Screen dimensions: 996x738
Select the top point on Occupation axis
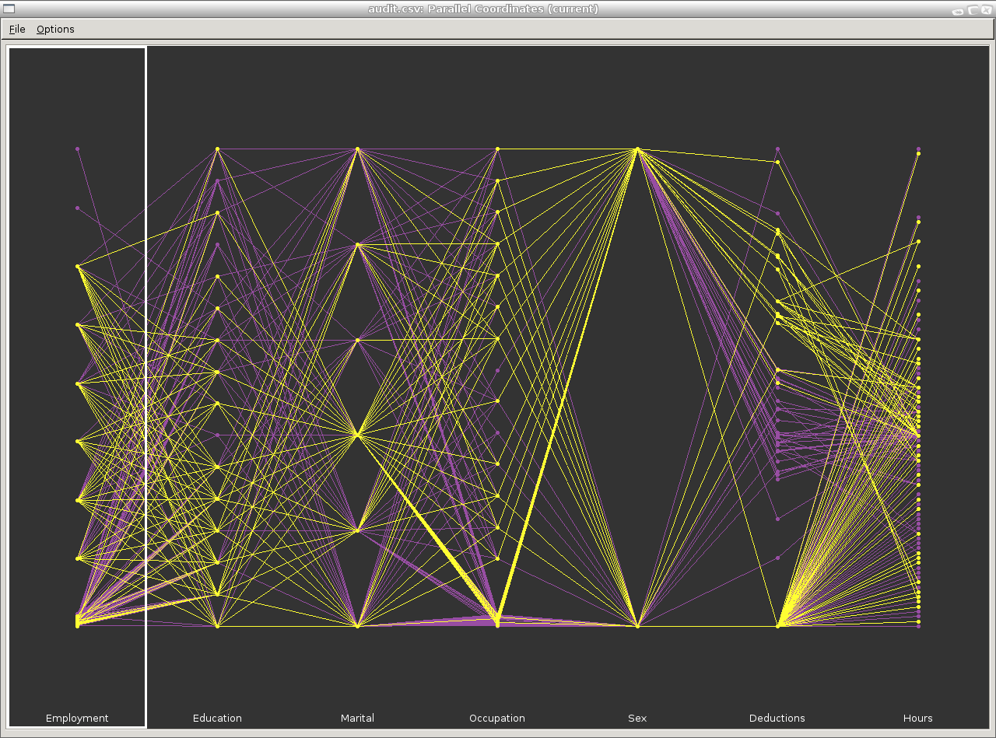[x=497, y=149]
